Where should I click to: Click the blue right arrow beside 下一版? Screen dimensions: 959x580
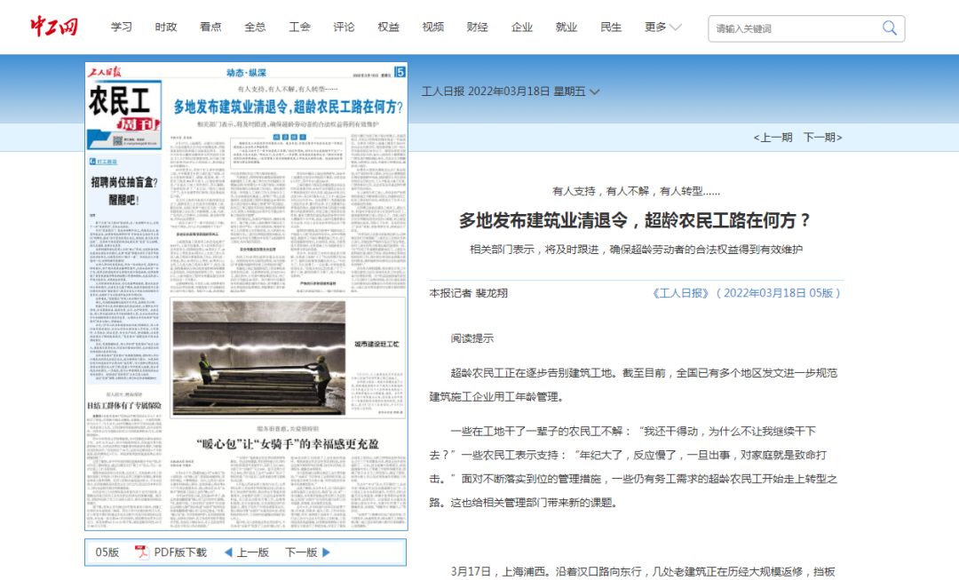pyautogui.click(x=325, y=551)
